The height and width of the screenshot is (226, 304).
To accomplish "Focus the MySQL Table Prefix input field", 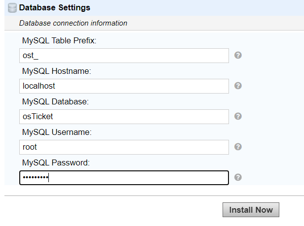I will click(x=124, y=56).
